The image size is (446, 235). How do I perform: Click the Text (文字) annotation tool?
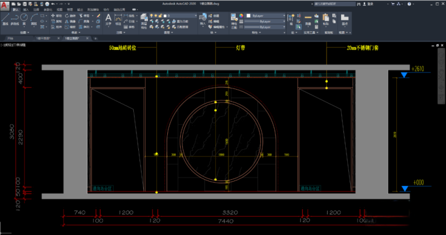(x=108, y=18)
